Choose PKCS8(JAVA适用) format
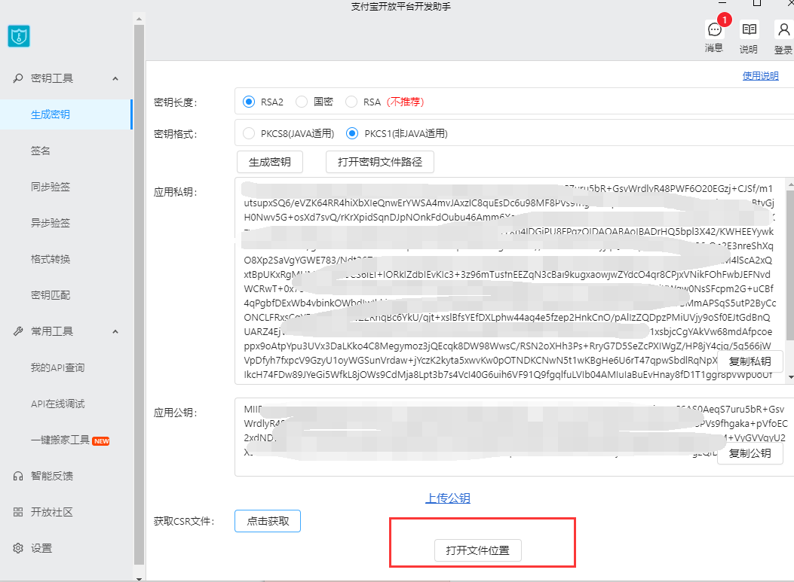The width and height of the screenshot is (794, 582). click(x=249, y=133)
